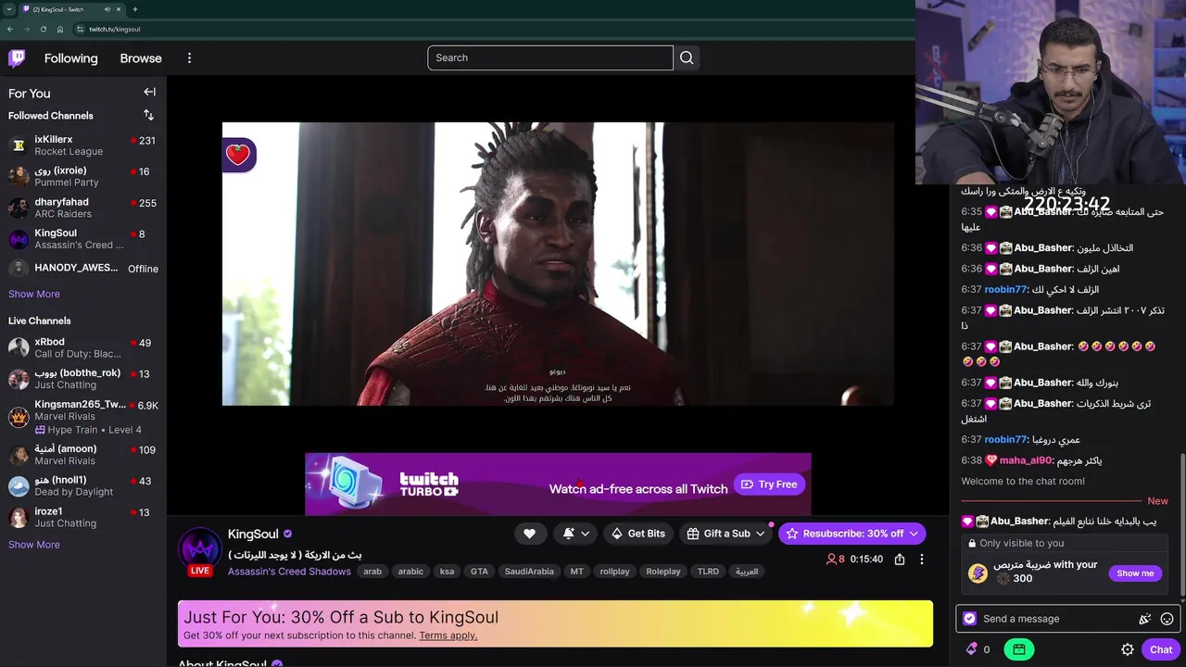Click the Roleplay tag
The height and width of the screenshot is (667, 1186).
click(662, 572)
